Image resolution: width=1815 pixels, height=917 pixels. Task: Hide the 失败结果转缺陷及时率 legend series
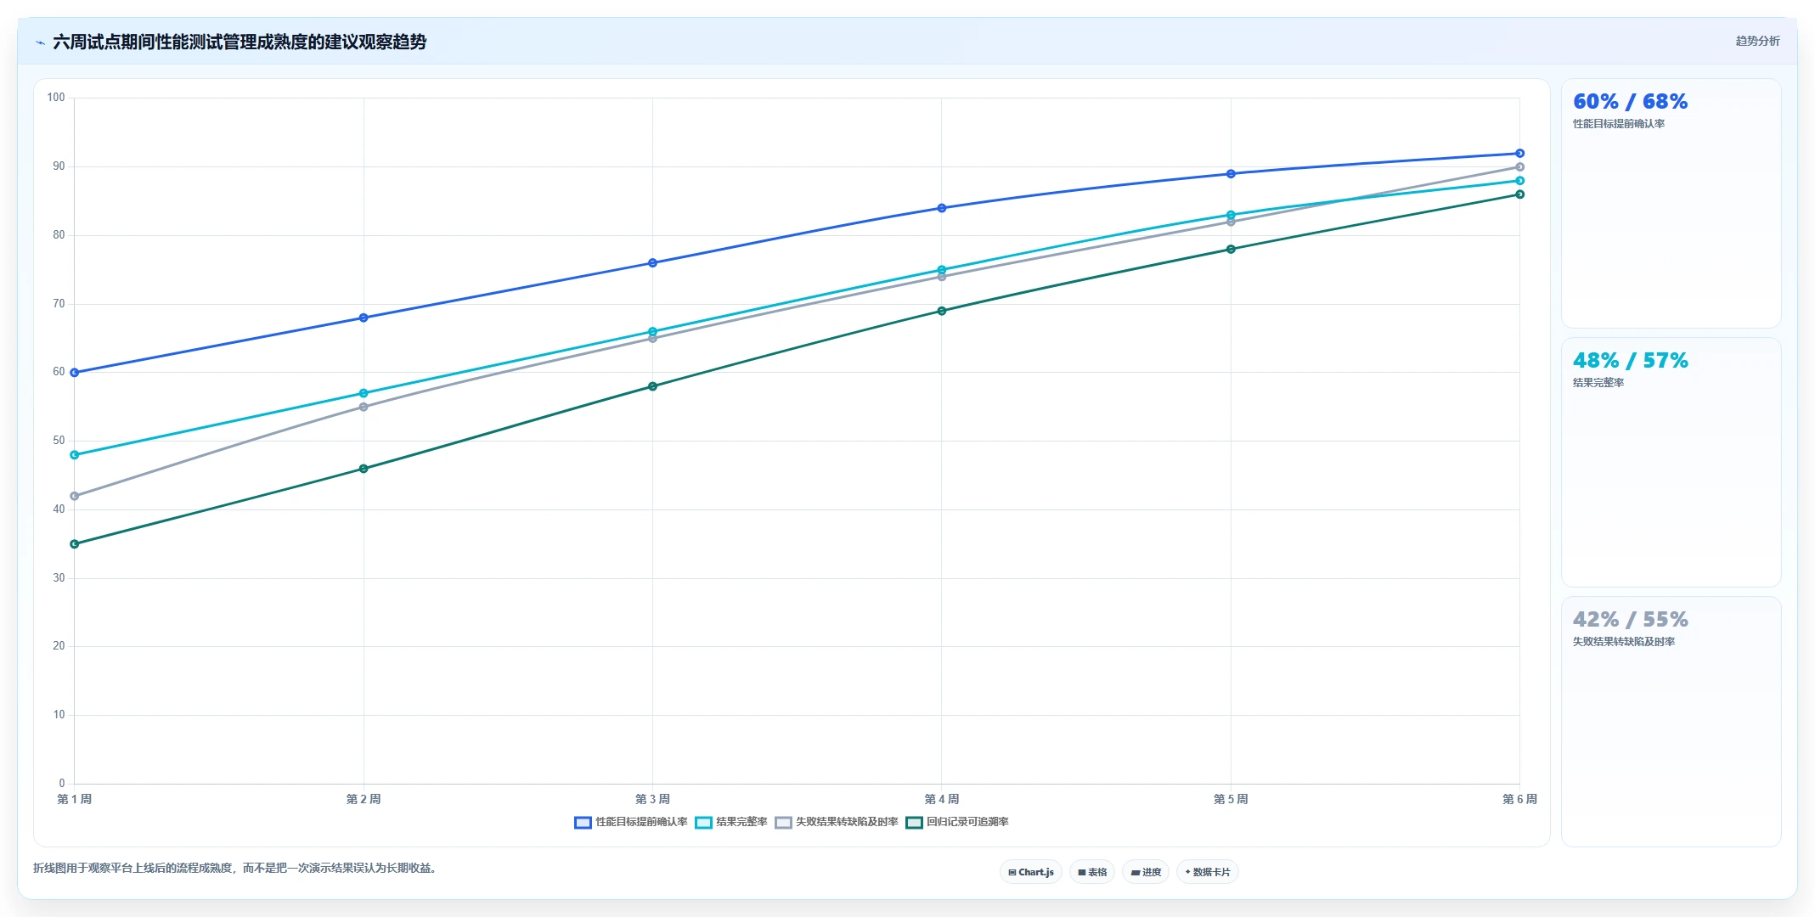point(837,822)
